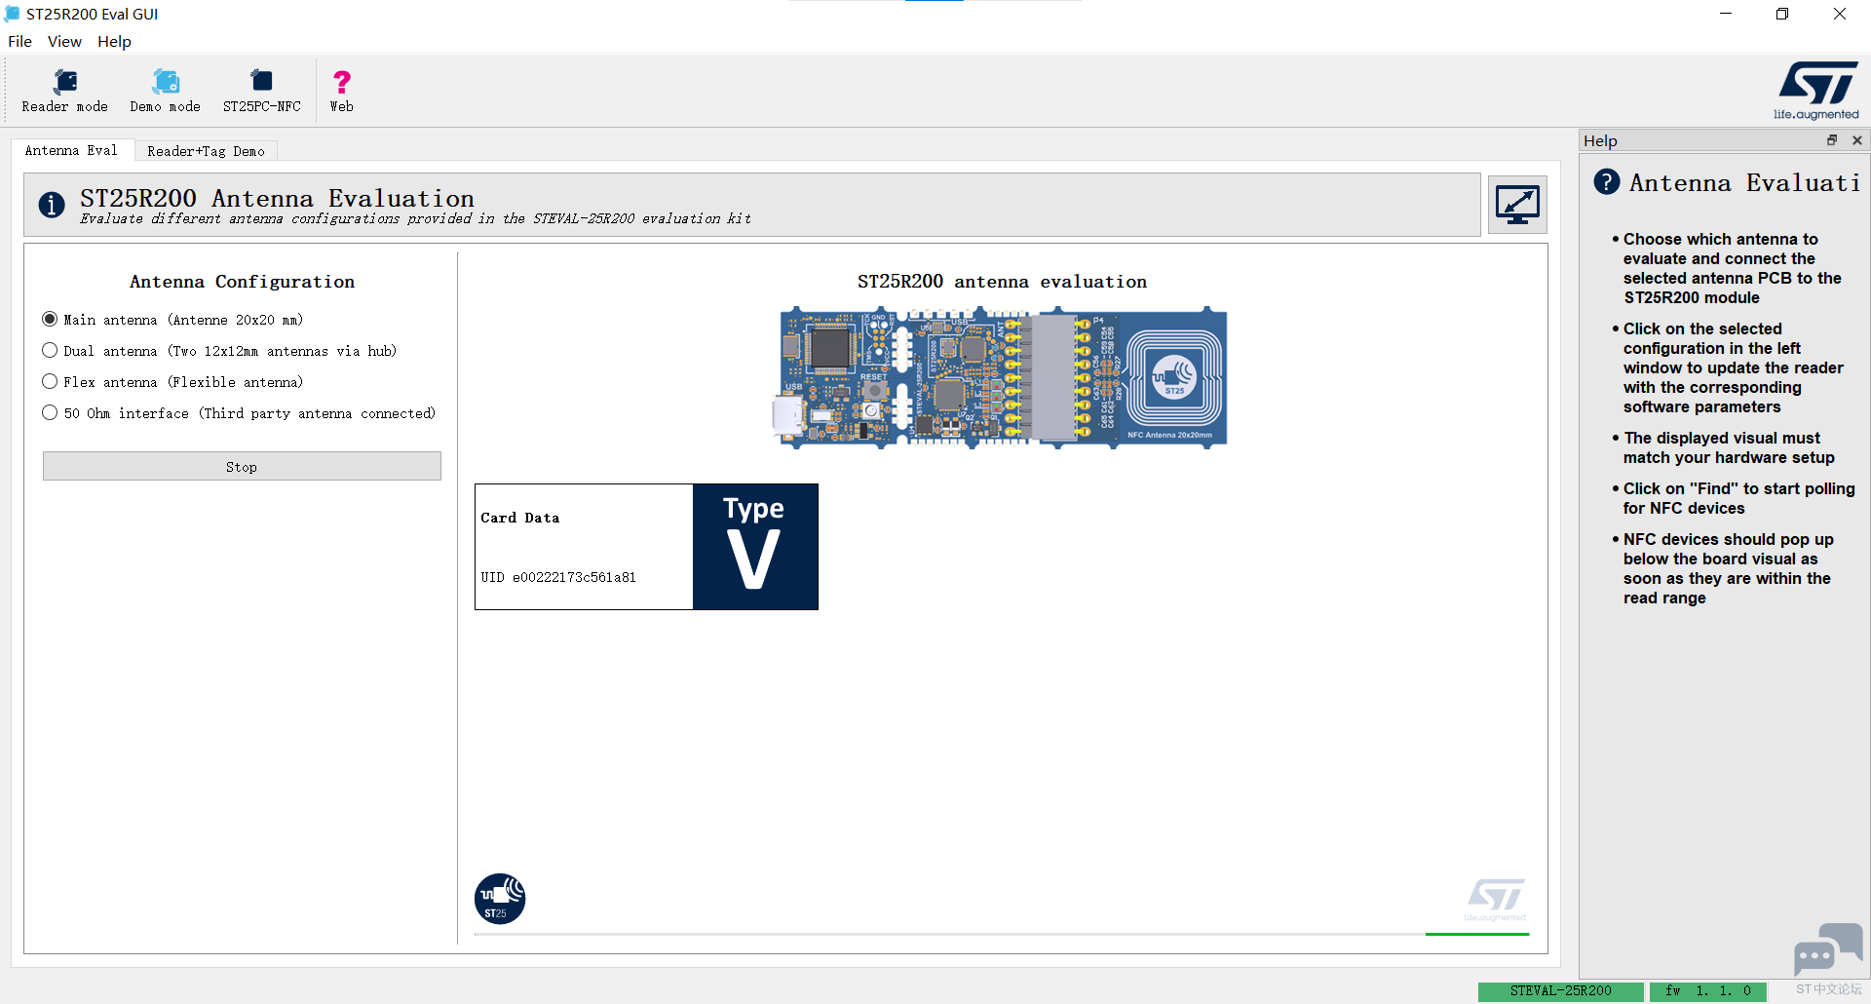Minimize the ST25R200 Eval GUI window
Image resolution: width=1871 pixels, height=1004 pixels.
pyautogui.click(x=1726, y=14)
